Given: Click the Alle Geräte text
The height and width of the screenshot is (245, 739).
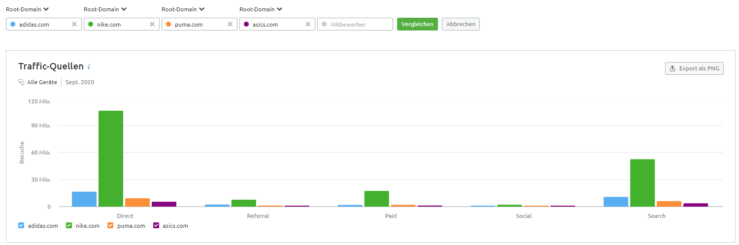Looking at the screenshot, I should tap(42, 82).
